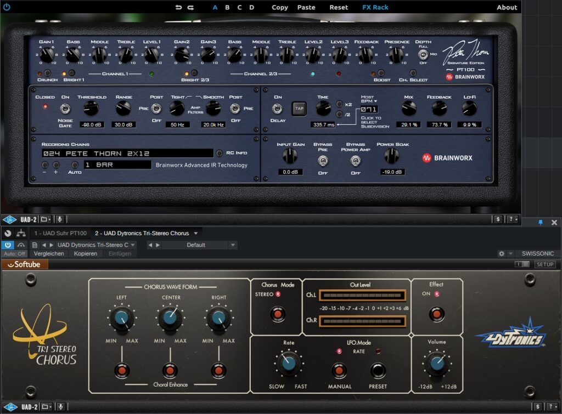Toggle the Delay On switch

277,108
